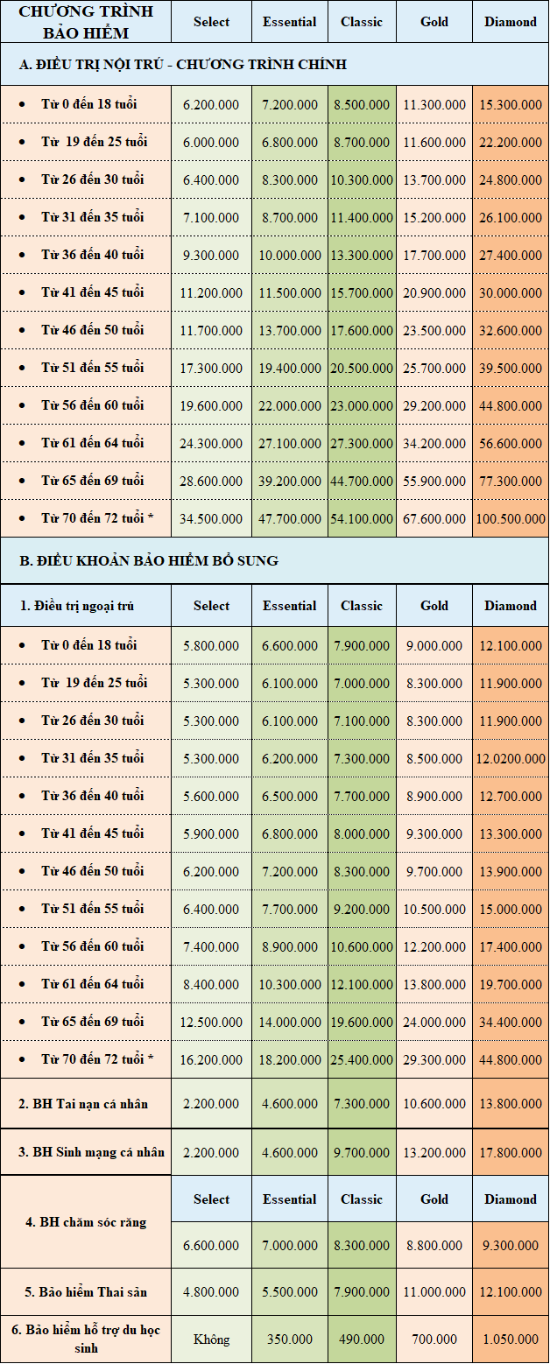Image resolution: width=550 pixels, height=1364 pixels.
Task: Click section A Điều trị nội trú heading
Action: point(183,65)
